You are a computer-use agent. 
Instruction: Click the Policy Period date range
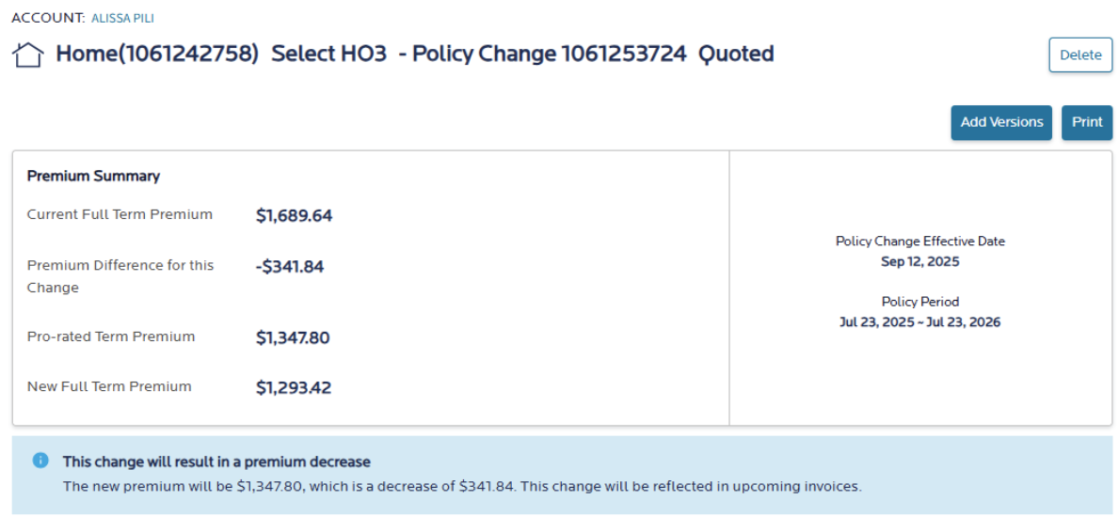[919, 322]
